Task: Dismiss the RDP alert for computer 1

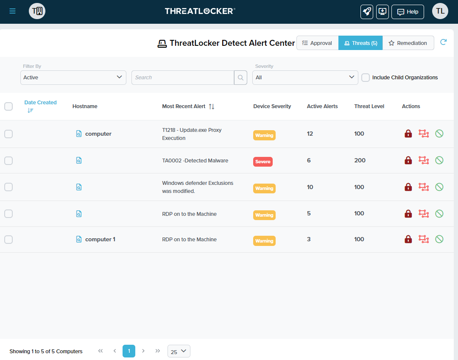Action: click(439, 239)
